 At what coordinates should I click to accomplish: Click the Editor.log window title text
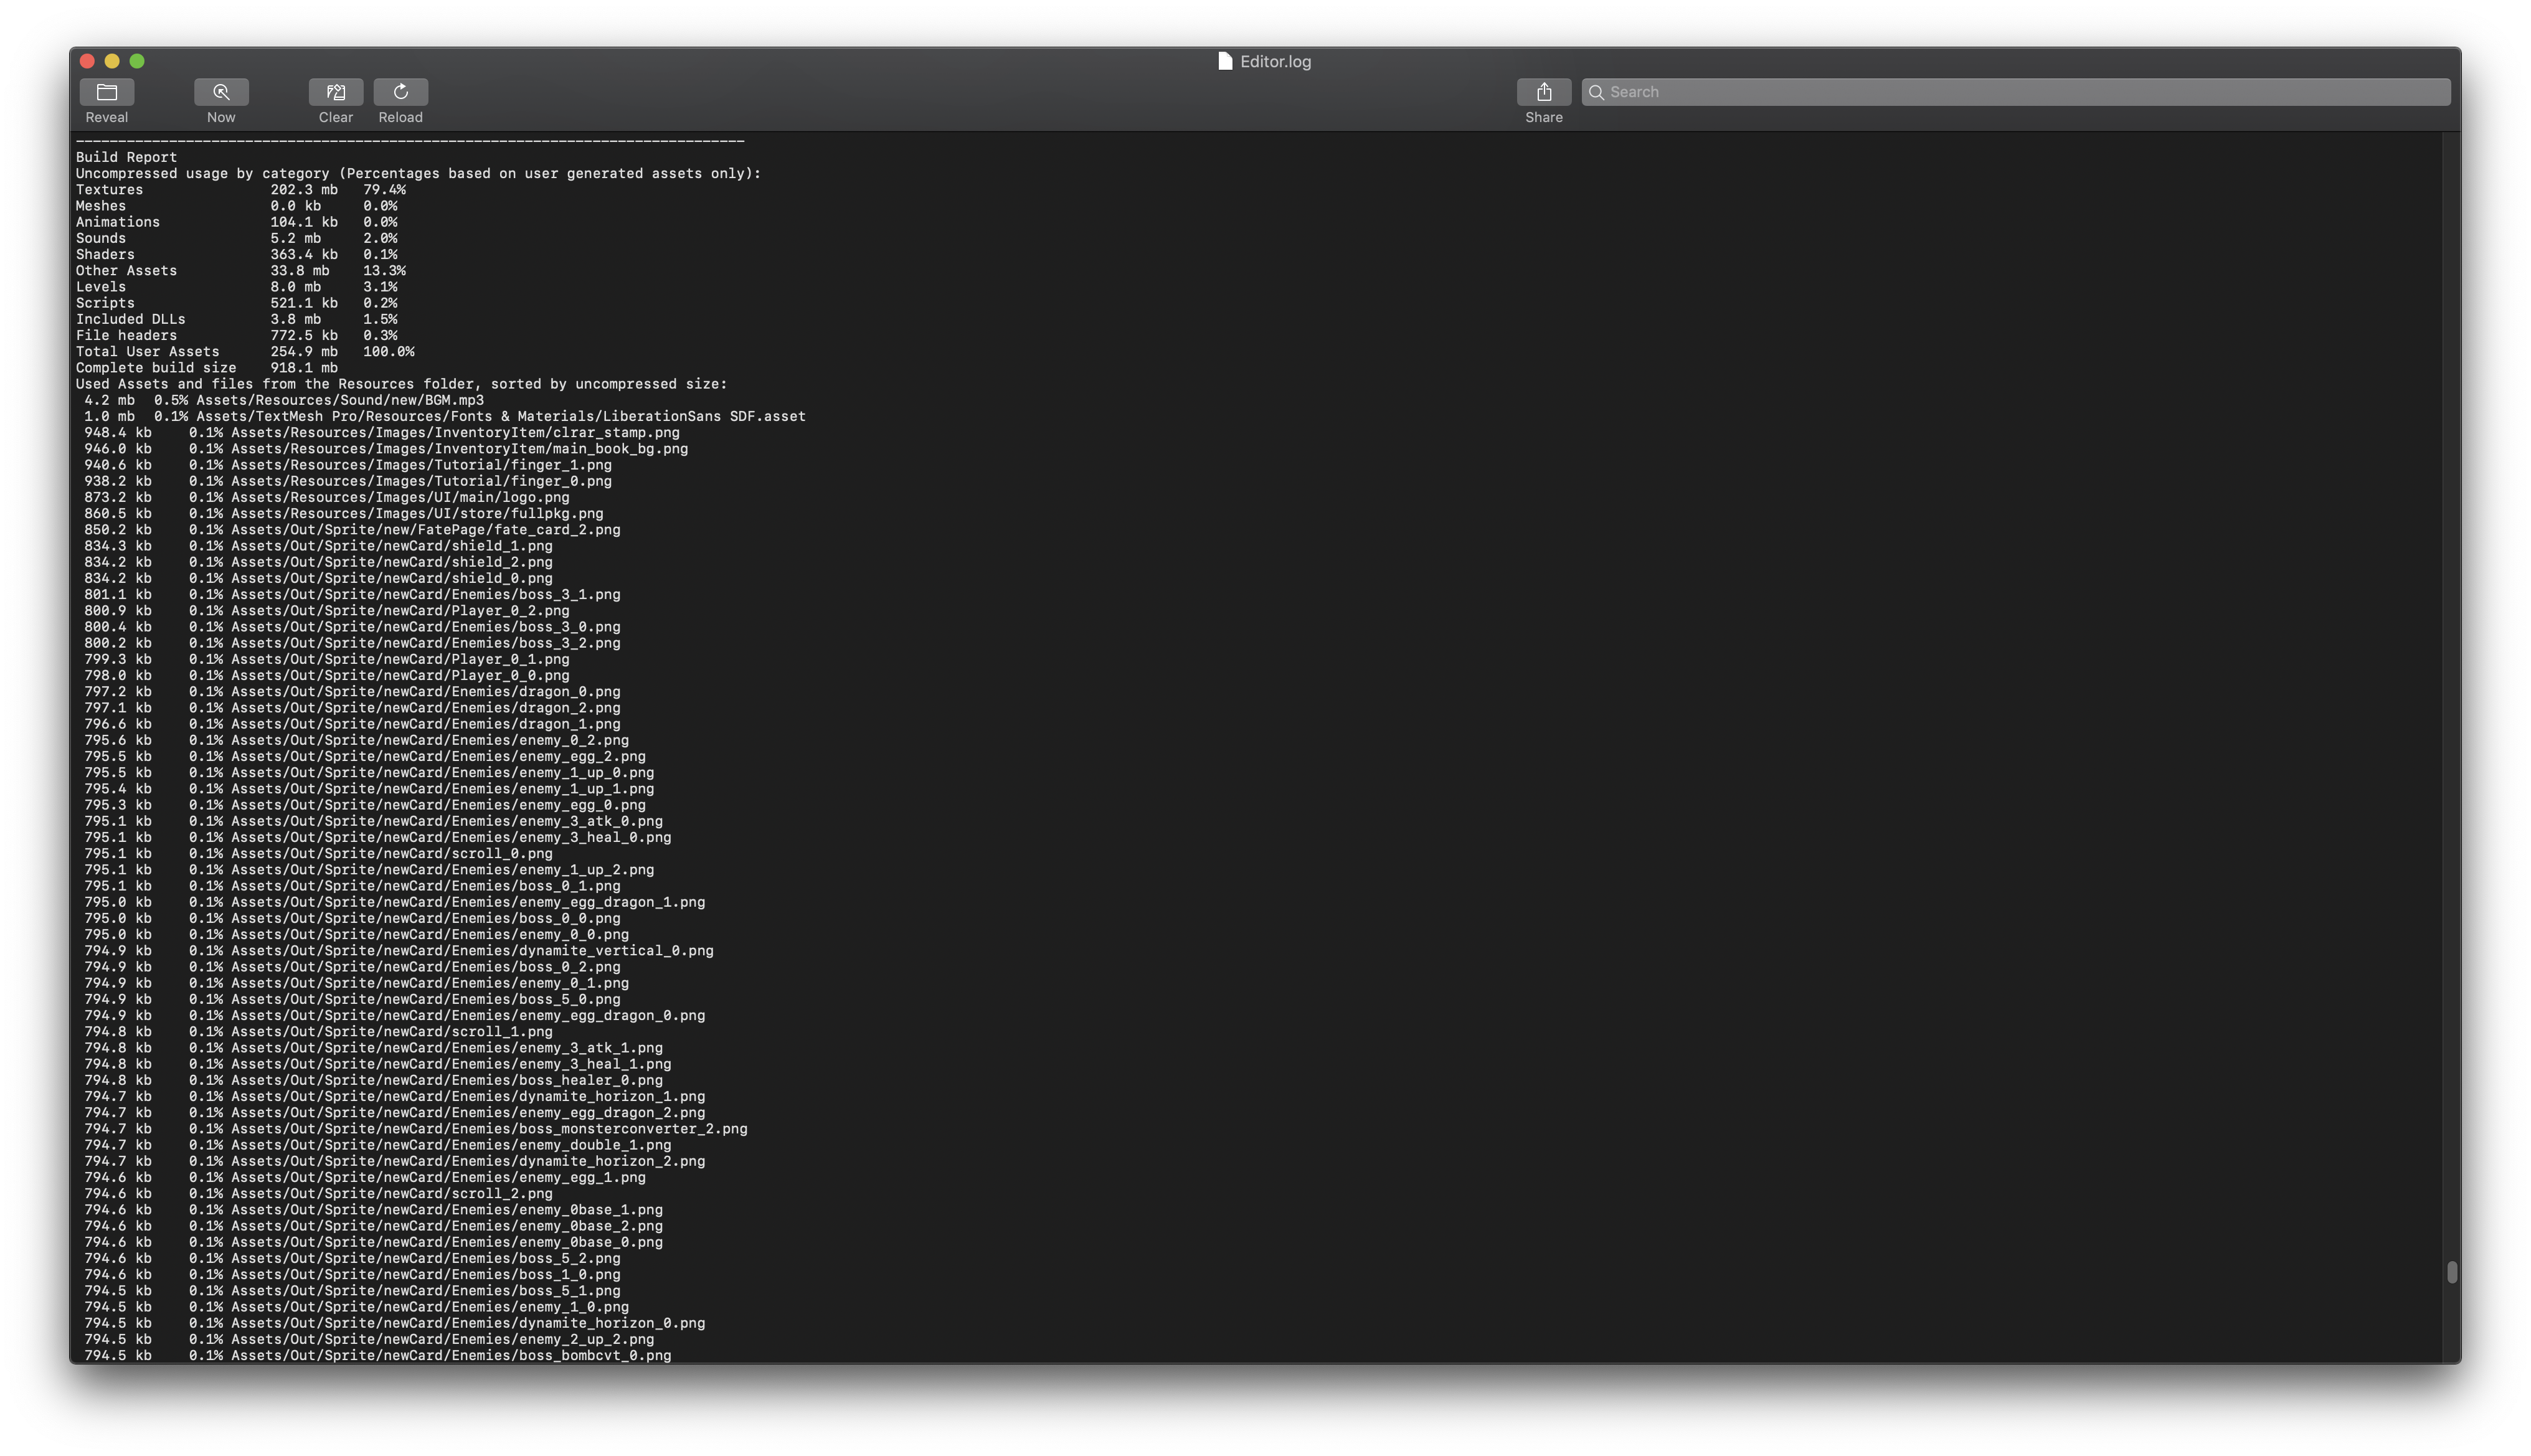[1275, 61]
